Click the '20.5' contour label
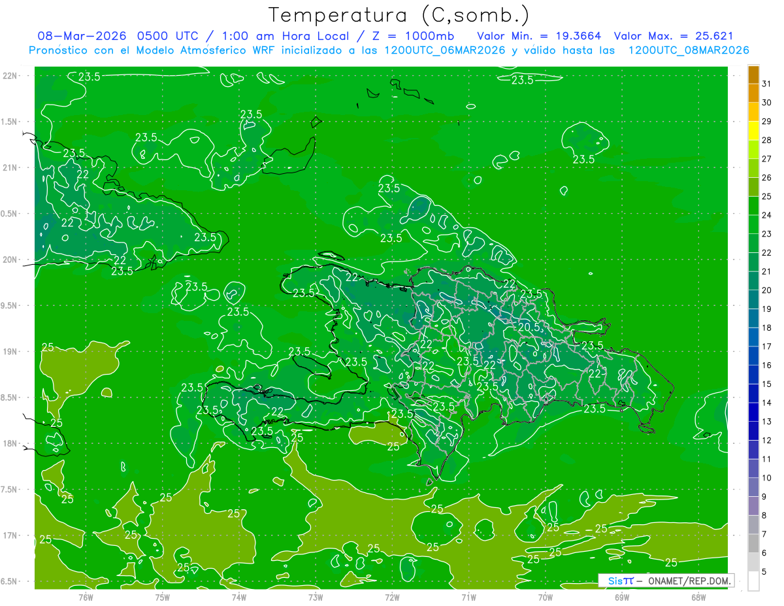This screenshot has height=606, width=784. pyautogui.click(x=529, y=327)
